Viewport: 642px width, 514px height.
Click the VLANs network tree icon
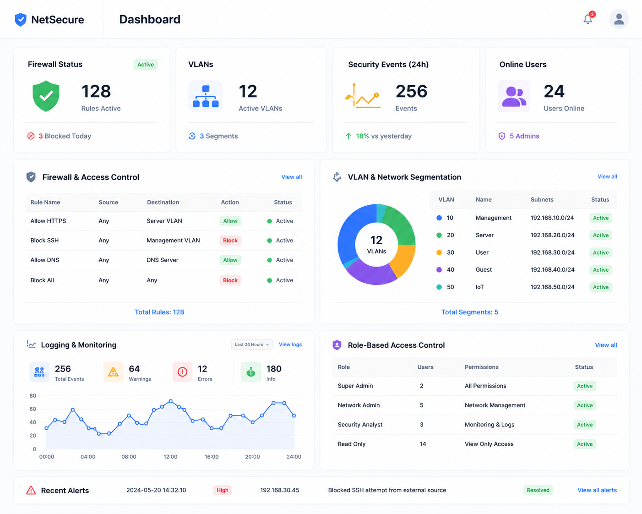pos(206,96)
